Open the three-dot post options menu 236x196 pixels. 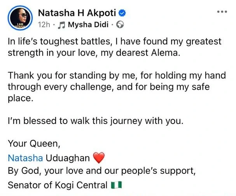tap(221, 12)
